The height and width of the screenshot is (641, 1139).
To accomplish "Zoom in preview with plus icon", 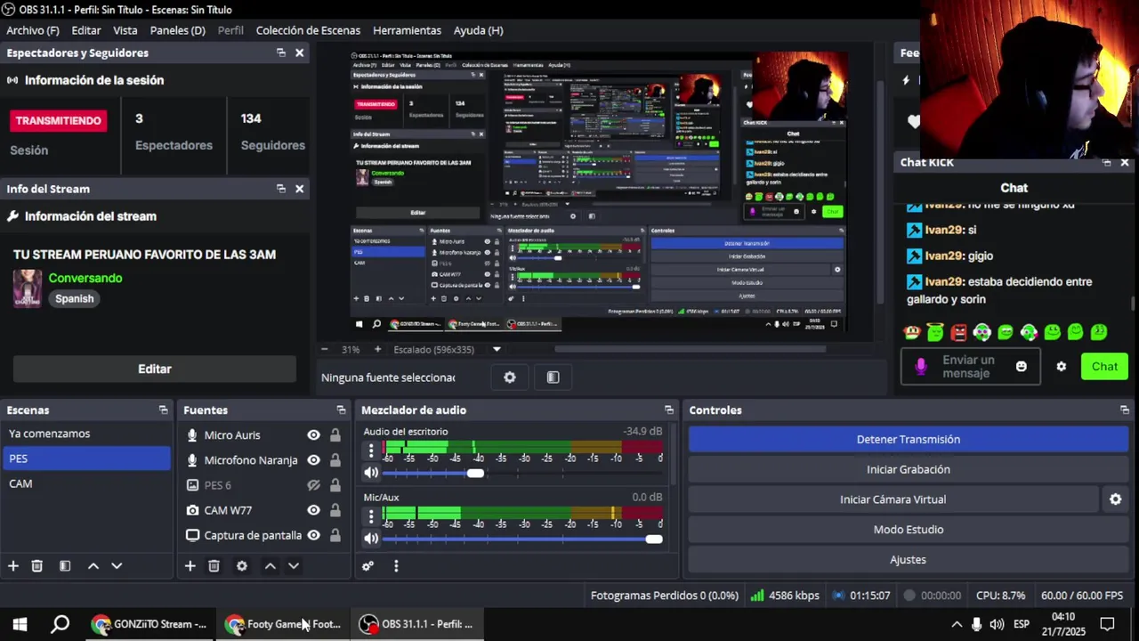I will [x=377, y=350].
